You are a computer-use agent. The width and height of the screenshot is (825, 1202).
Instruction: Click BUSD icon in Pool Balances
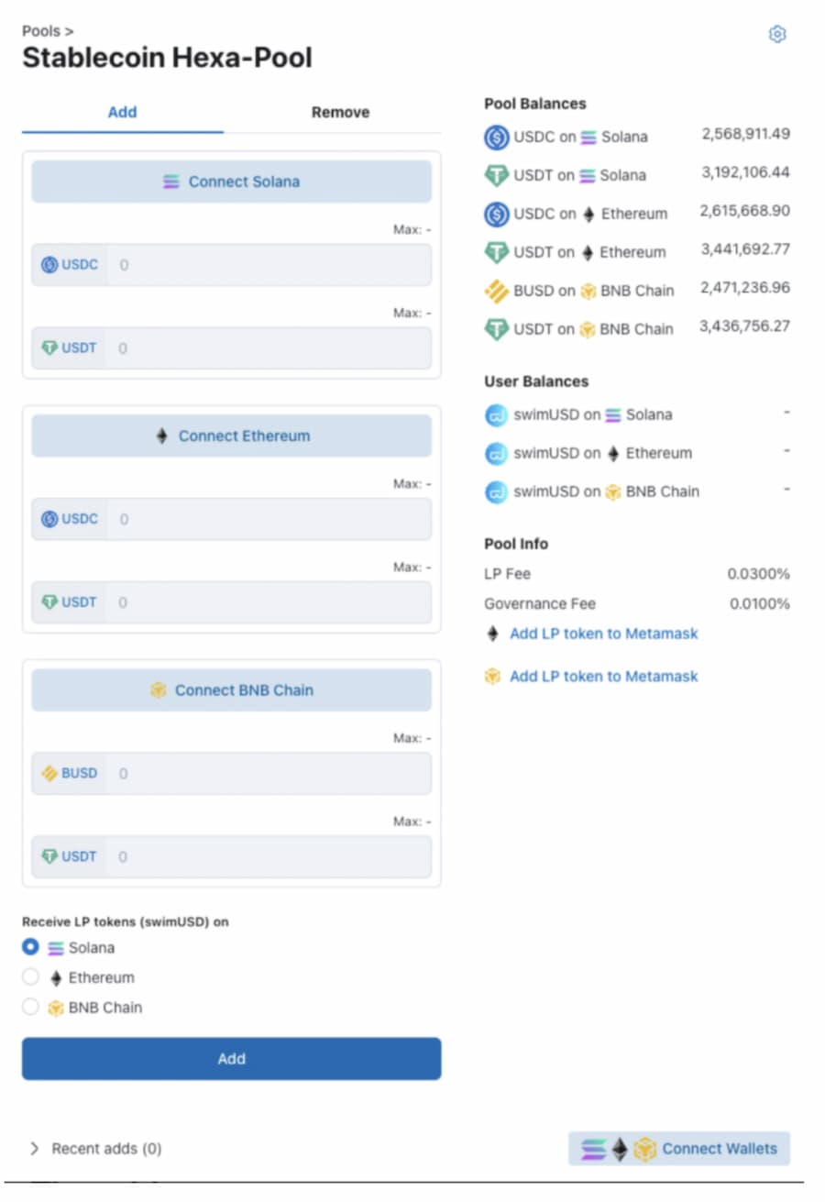[x=496, y=291]
